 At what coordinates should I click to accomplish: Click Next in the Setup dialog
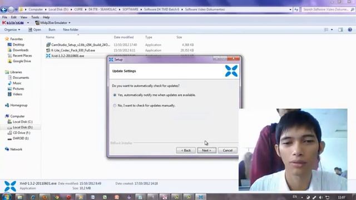[x=206, y=151]
